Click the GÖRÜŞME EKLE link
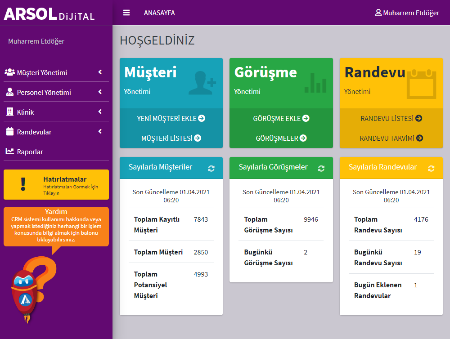 pos(281,119)
